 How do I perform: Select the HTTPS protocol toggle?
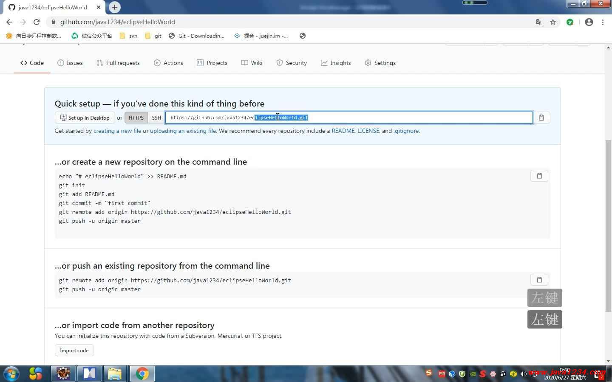click(136, 118)
